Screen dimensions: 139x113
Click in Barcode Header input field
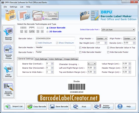pyautogui.click(x=55, y=47)
